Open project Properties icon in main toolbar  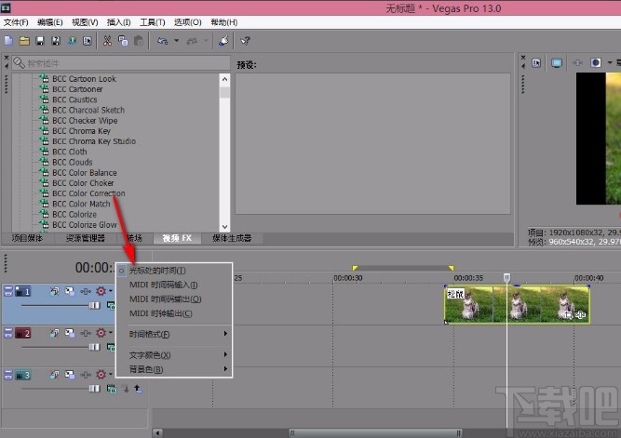88,41
